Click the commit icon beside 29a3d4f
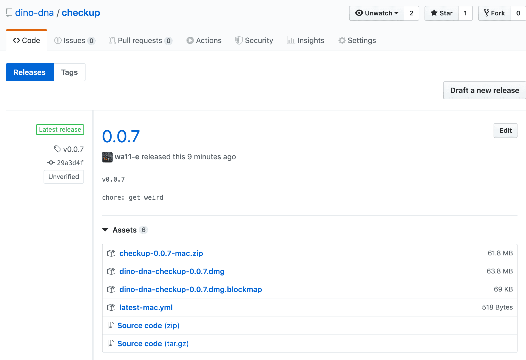This screenshot has width=526, height=360. (51, 162)
